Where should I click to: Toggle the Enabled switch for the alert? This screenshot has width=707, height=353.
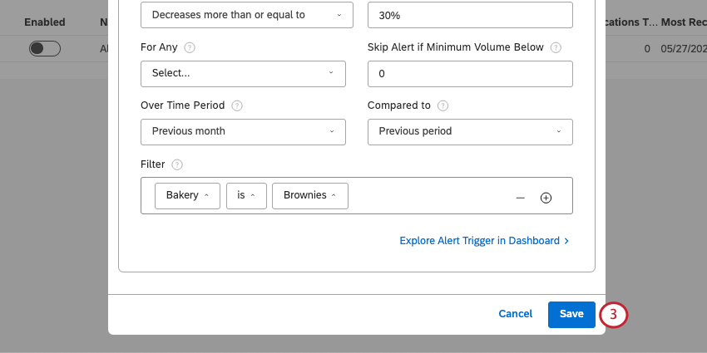45,49
